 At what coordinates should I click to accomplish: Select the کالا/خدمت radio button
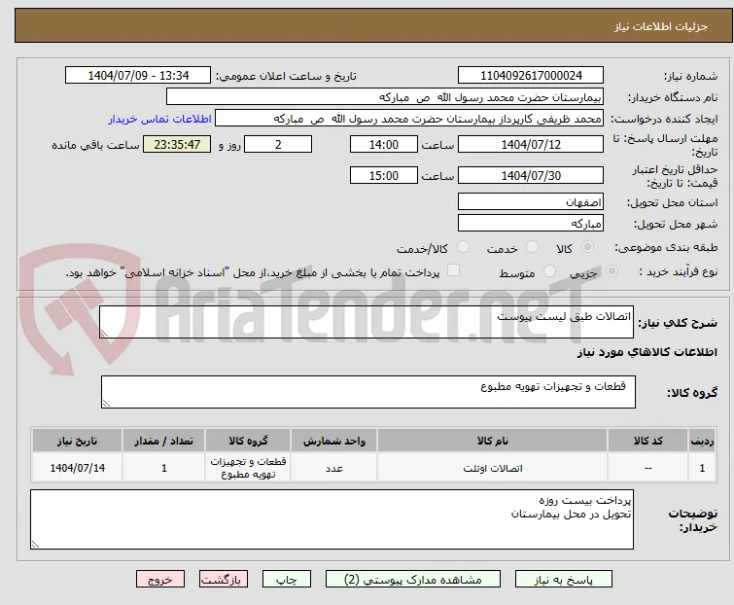[x=463, y=247]
